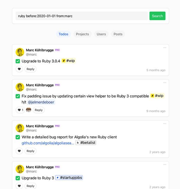Open the options menu on the first todo
Viewport: 180px width, 189px height.
(x=165, y=48)
